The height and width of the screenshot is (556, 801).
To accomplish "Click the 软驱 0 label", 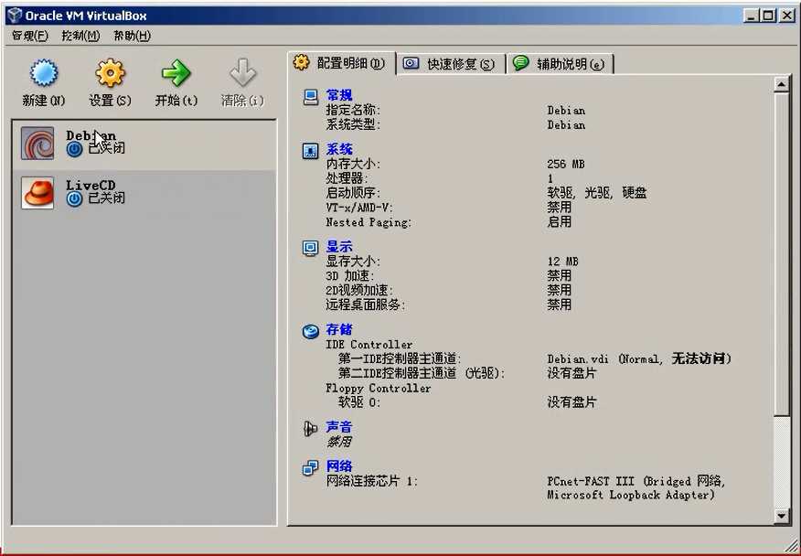I will pyautogui.click(x=359, y=402).
